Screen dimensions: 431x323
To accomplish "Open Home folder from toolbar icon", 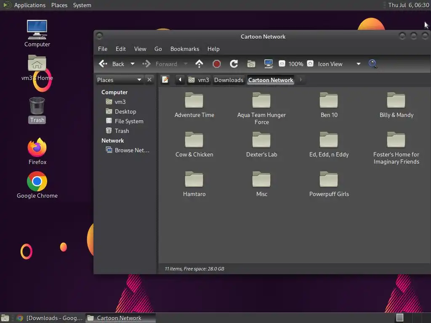I will pyautogui.click(x=251, y=64).
